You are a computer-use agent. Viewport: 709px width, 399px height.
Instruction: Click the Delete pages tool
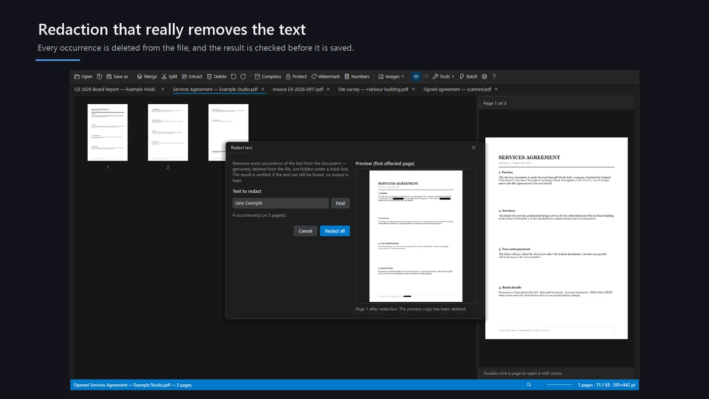pyautogui.click(x=217, y=76)
